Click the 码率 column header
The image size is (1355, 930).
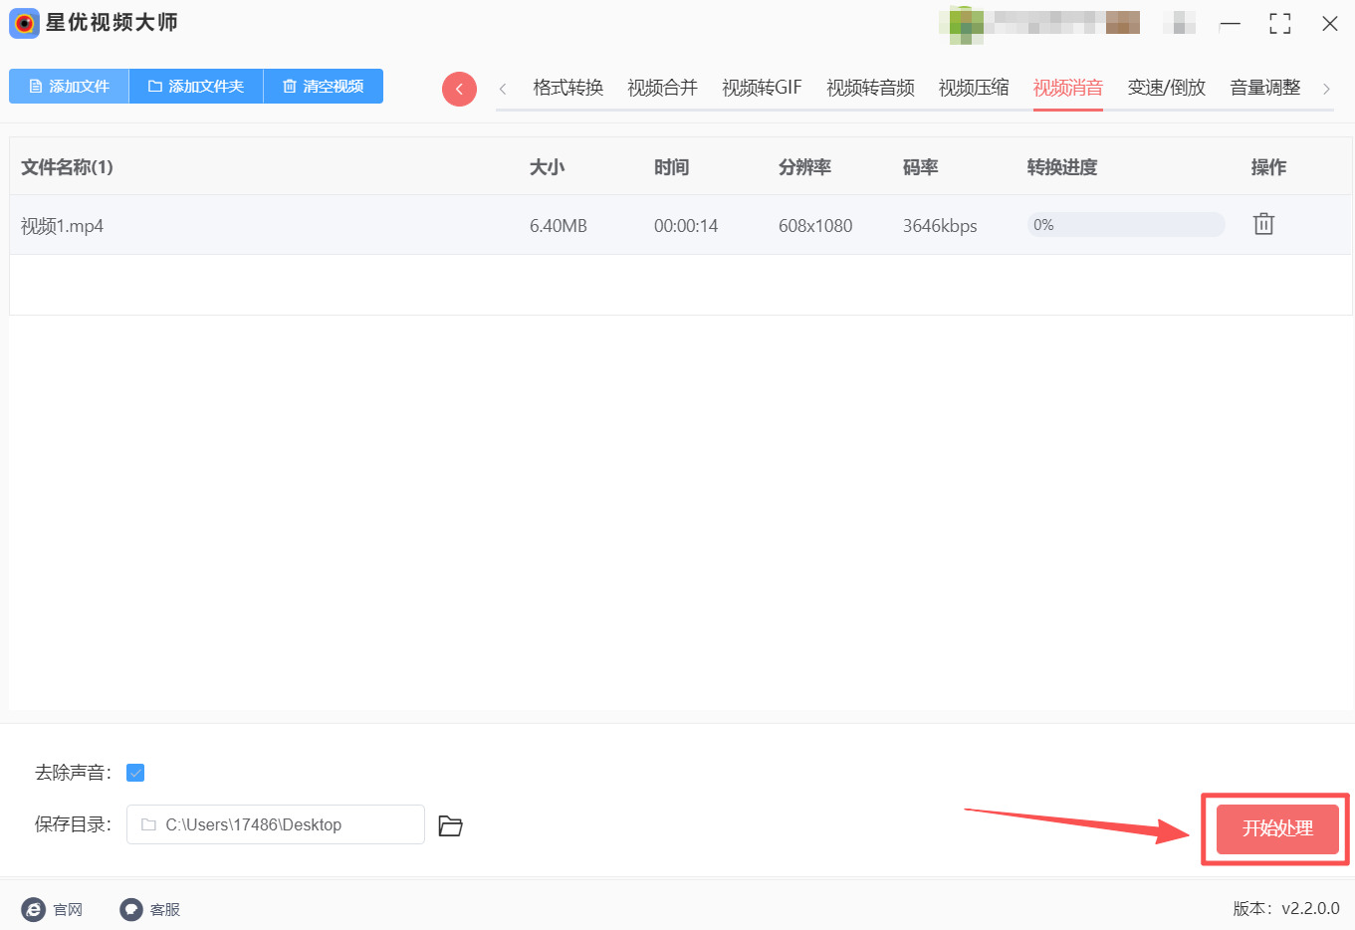pos(921,167)
